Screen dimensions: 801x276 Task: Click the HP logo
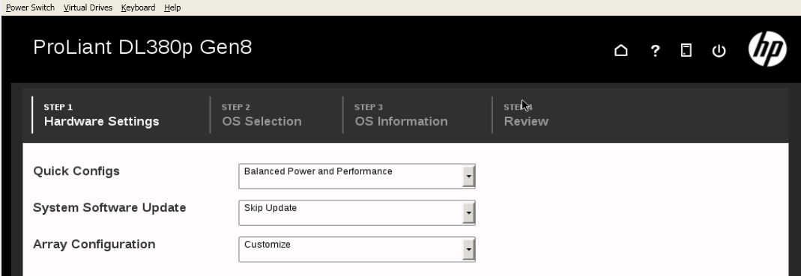point(767,48)
